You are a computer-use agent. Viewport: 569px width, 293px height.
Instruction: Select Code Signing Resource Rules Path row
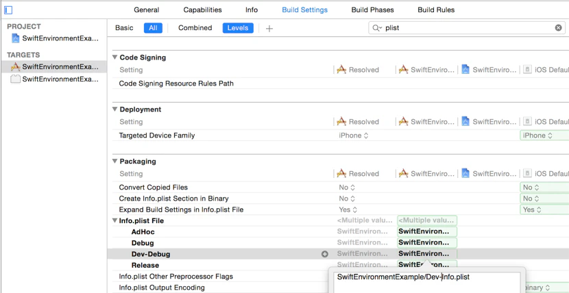(x=176, y=84)
